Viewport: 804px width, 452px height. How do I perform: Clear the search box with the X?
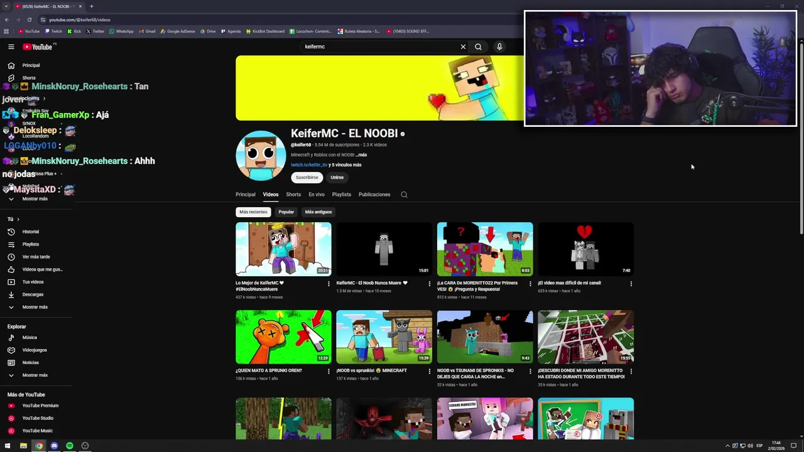pos(463,46)
